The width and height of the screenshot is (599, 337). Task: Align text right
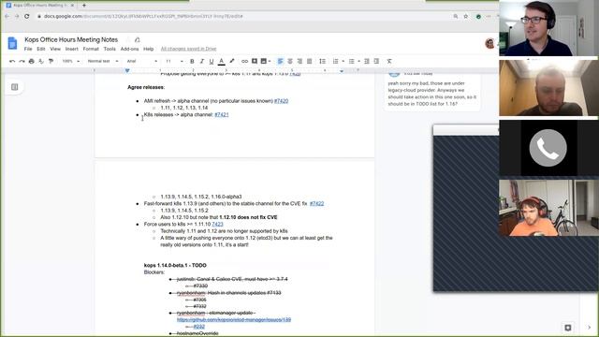pyautogui.click(x=299, y=61)
